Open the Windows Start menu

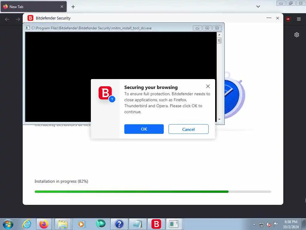click(x=8, y=224)
